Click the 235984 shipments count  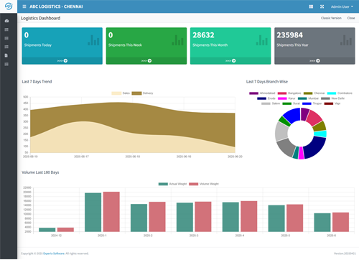tap(290, 35)
